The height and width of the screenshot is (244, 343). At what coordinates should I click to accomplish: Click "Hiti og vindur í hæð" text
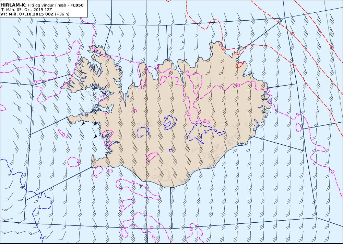pos(47,5)
